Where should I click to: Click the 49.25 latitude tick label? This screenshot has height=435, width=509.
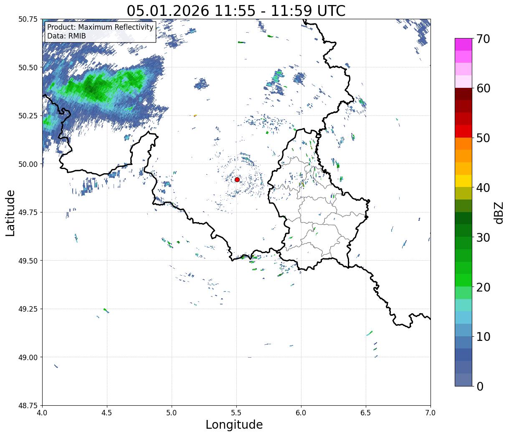(28, 309)
